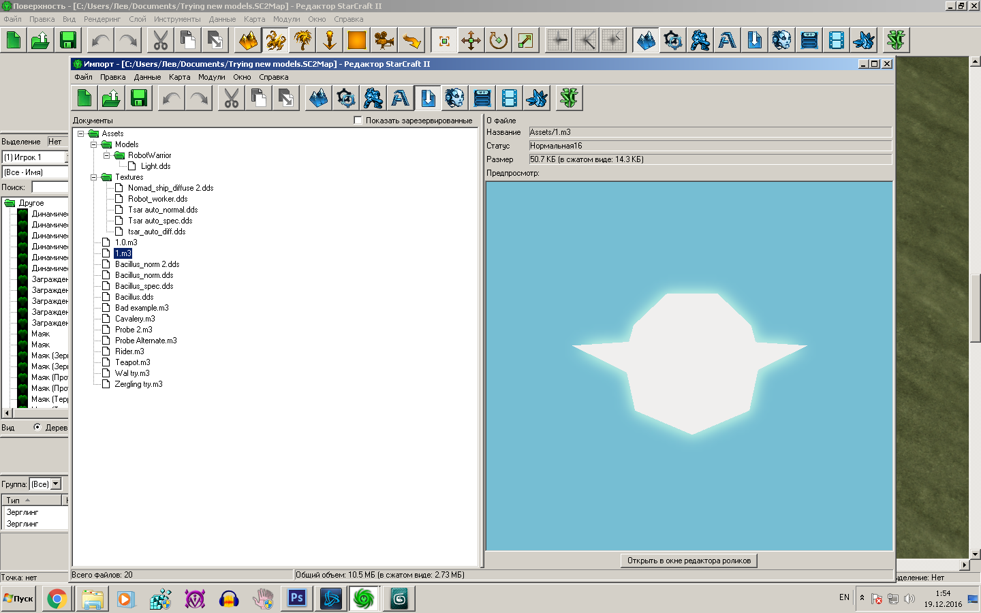Open Windows Explorer folder icon on taskbar

[x=92, y=599]
